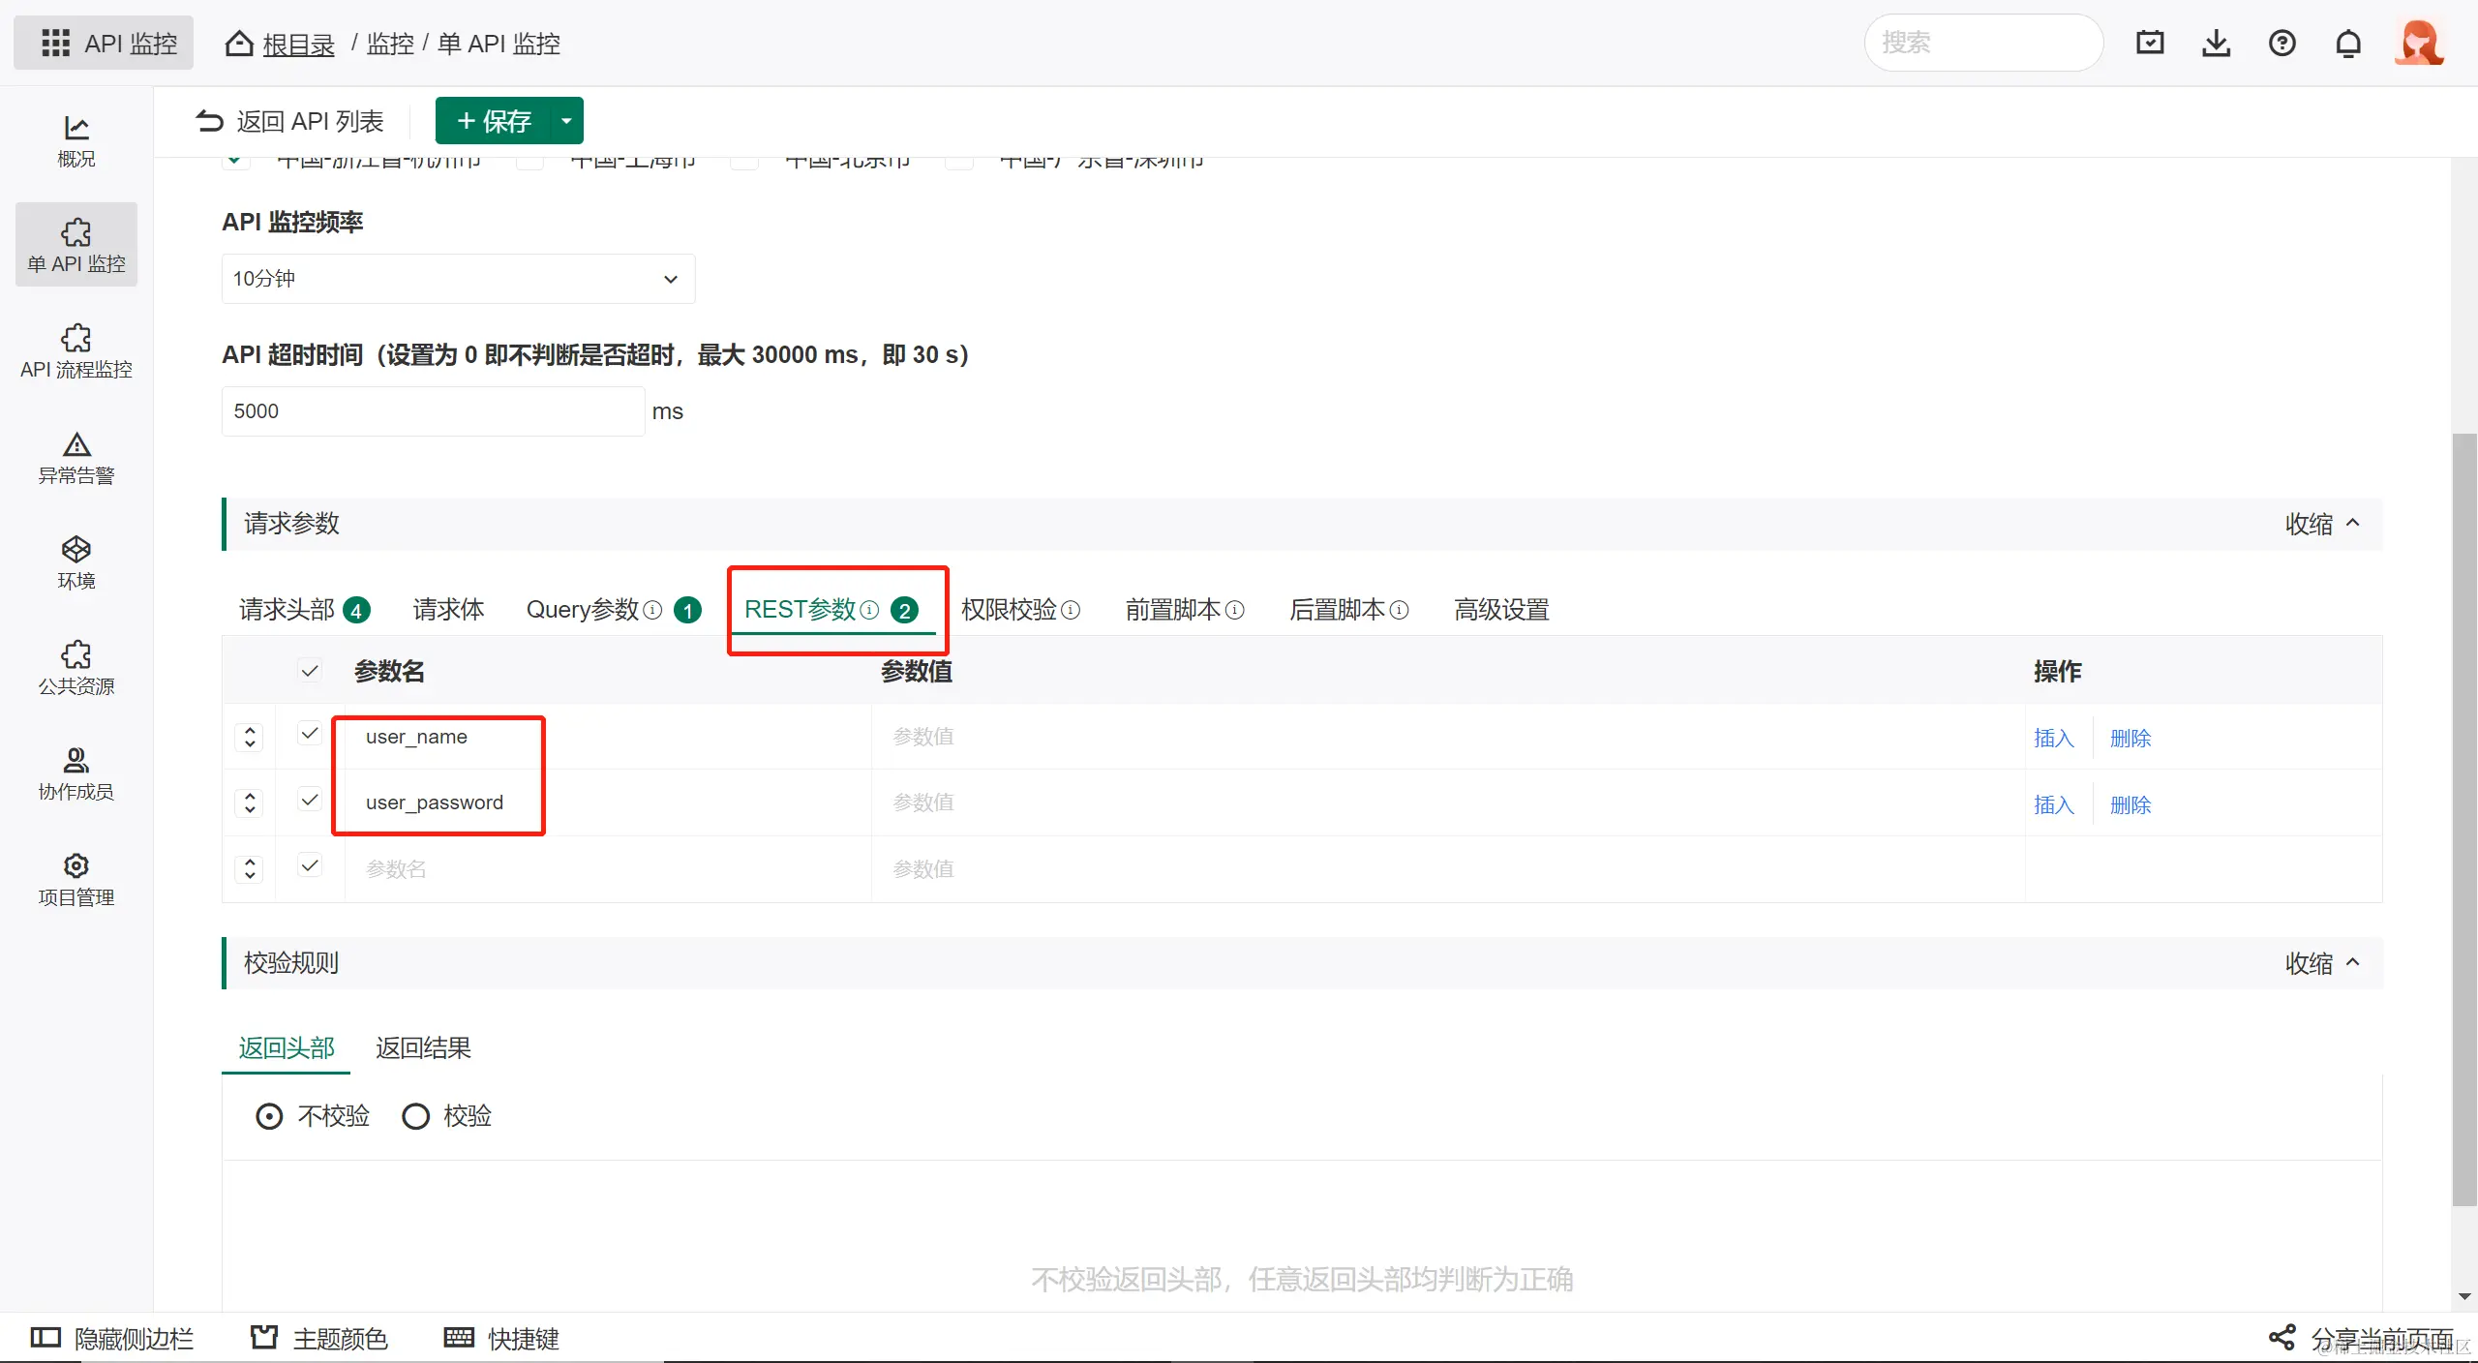Screen dimensions: 2478x1363
Task: Open the API 监控频率 10分钟 dropdown
Action: (x=458, y=279)
